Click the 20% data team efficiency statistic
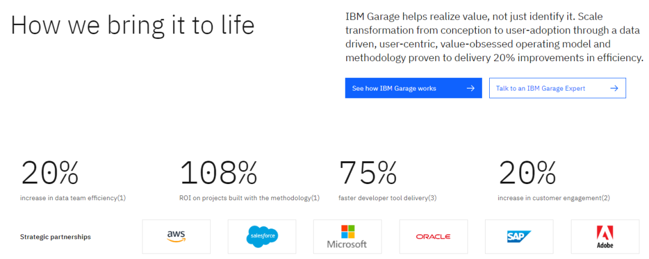Screen dimensions: 649x259 click(x=50, y=172)
